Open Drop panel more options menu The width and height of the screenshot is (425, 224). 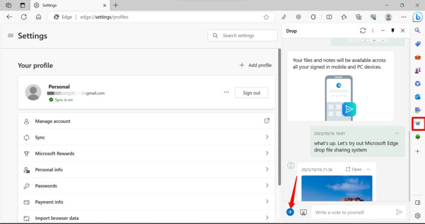pyautogui.click(x=373, y=30)
